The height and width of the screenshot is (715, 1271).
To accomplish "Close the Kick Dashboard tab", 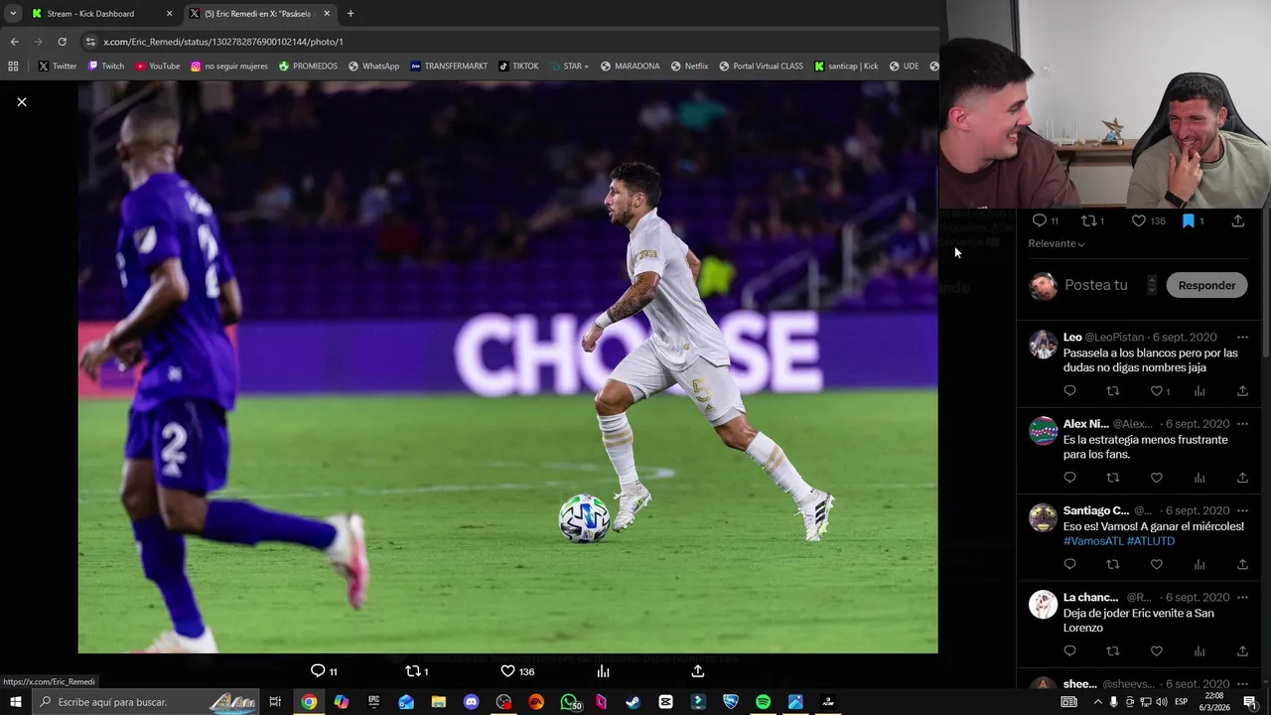I will pyautogui.click(x=169, y=14).
